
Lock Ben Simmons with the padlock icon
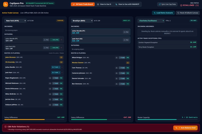(117, 84)
